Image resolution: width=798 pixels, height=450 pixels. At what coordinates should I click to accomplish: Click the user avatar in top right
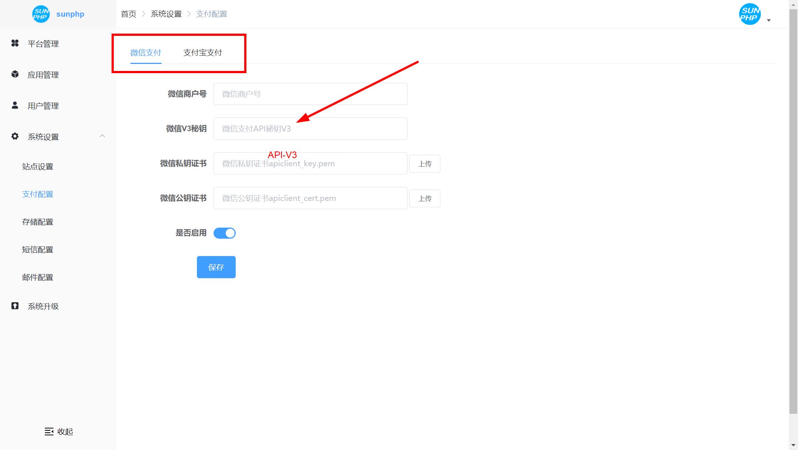(750, 14)
